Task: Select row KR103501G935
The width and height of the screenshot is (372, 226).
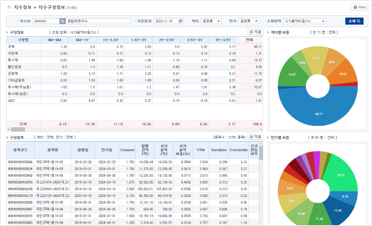Action: (x=133, y=182)
